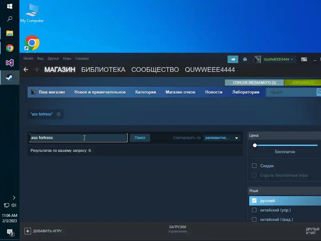
Task: Check the китайский (трад.) language checkbox
Action: pos(254,219)
